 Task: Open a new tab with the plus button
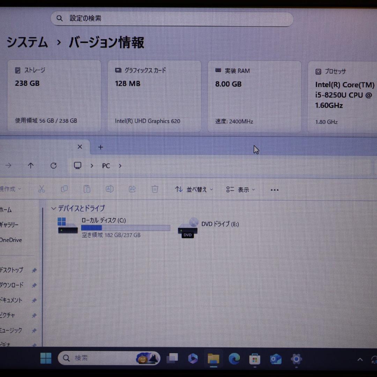tap(101, 147)
